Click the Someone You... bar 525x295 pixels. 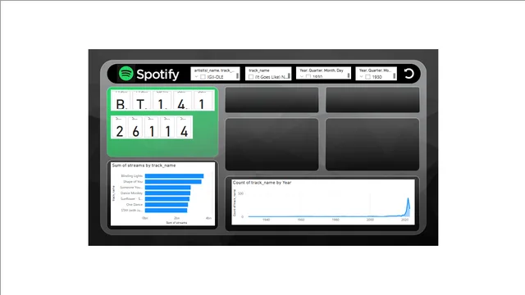click(167, 188)
